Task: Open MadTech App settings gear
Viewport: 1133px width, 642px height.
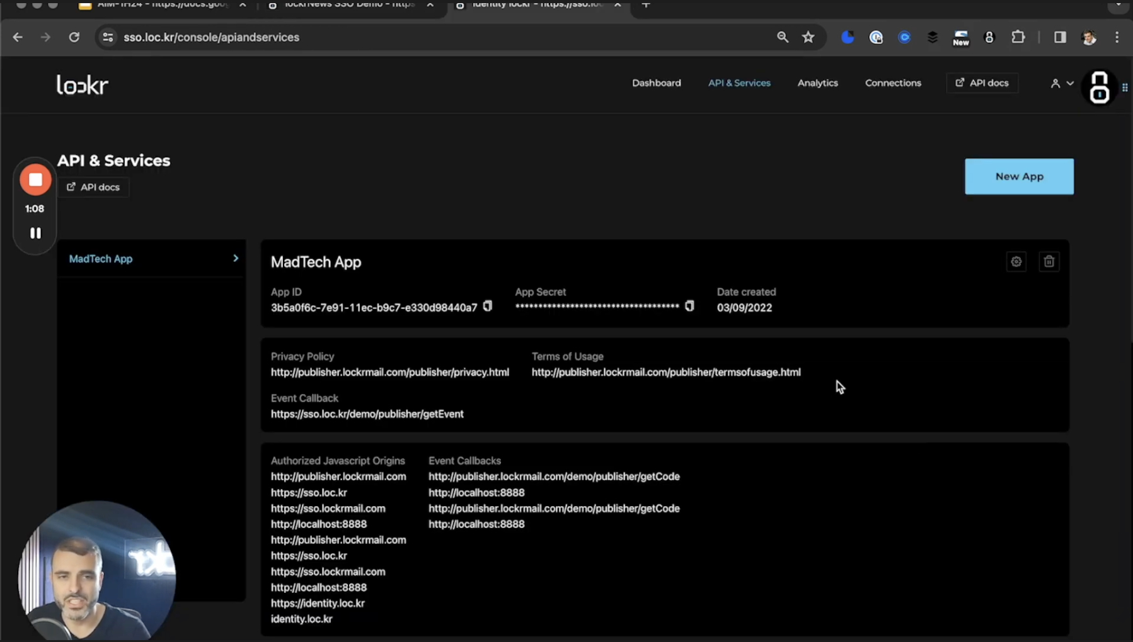Action: [x=1016, y=262]
